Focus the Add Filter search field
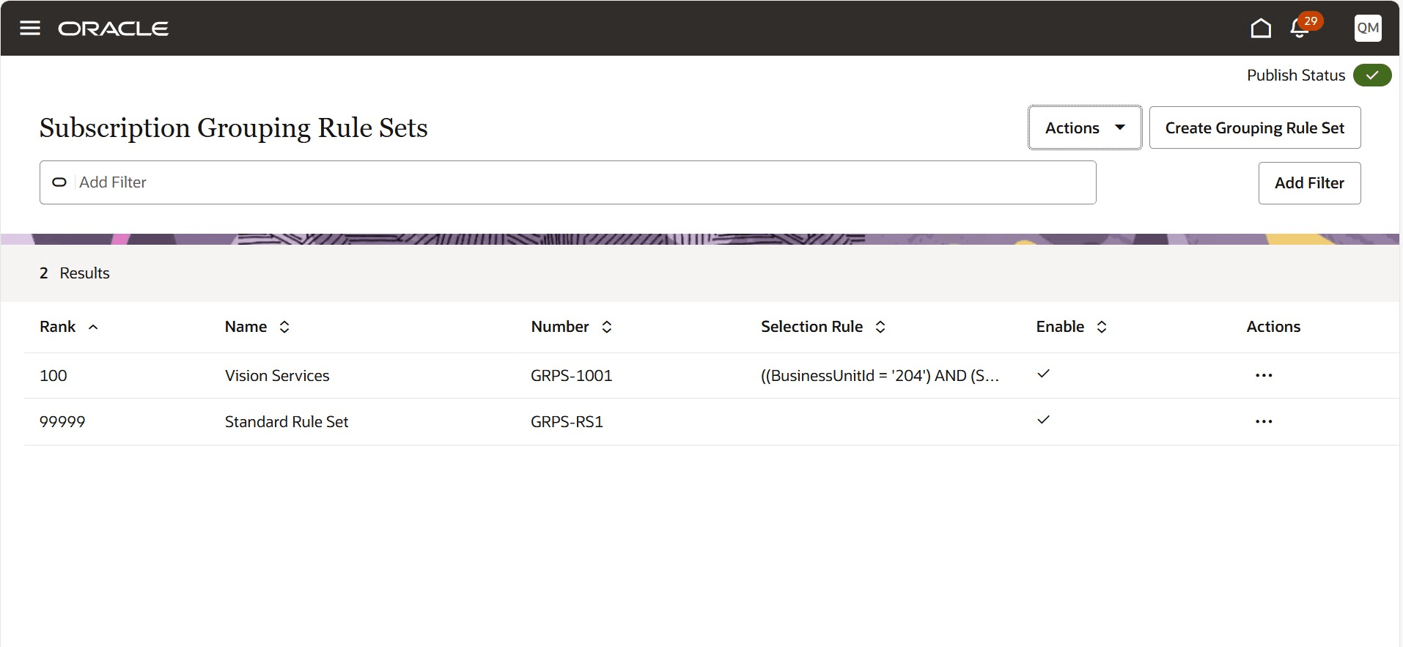This screenshot has width=1403, height=647. [x=567, y=182]
